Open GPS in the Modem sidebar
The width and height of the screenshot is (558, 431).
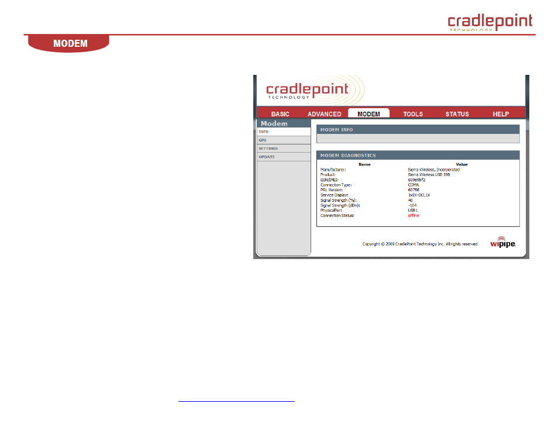point(284,140)
